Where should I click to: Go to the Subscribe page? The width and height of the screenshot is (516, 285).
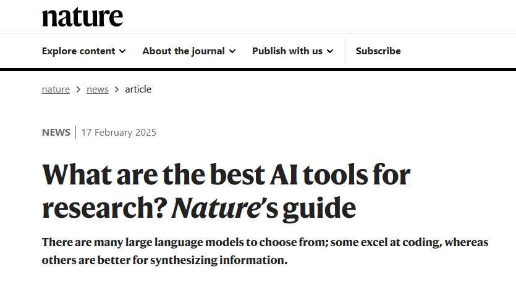coord(378,51)
